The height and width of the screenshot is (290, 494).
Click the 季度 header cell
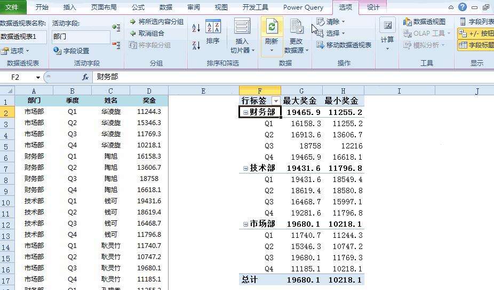click(x=72, y=101)
